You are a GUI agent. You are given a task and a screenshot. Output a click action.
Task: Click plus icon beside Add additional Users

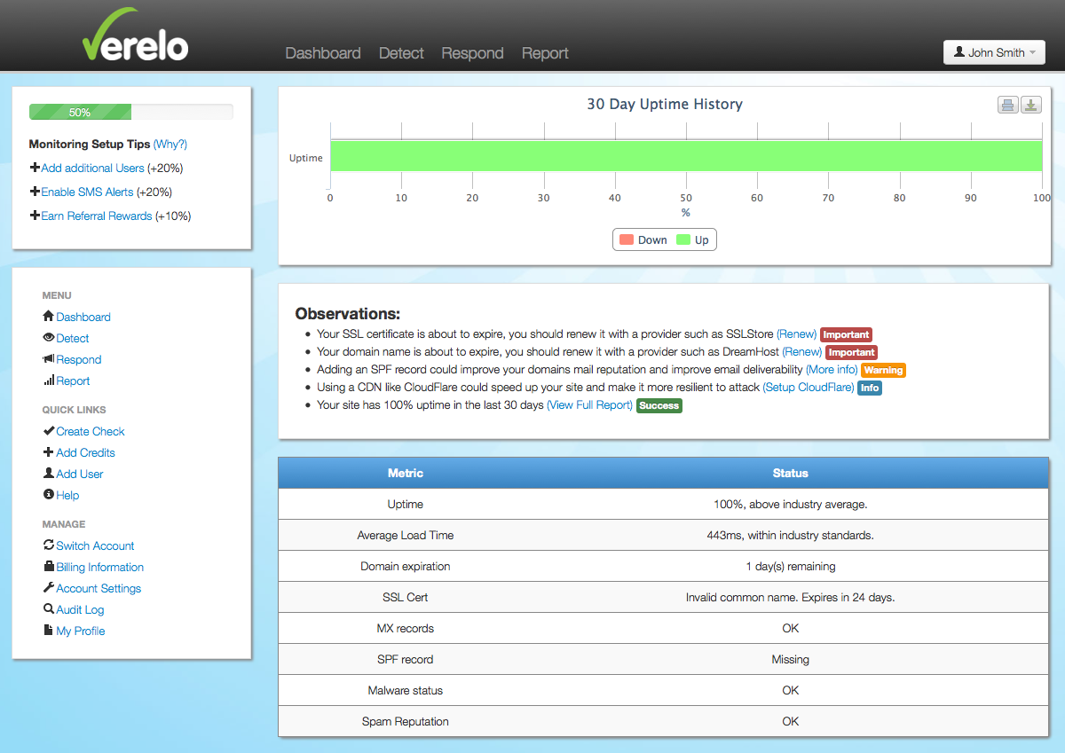[x=35, y=168]
